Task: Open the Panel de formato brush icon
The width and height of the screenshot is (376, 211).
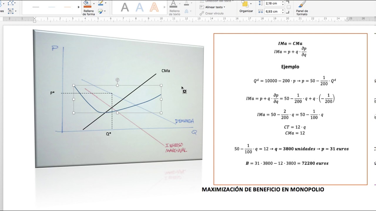Action: coord(302,4)
